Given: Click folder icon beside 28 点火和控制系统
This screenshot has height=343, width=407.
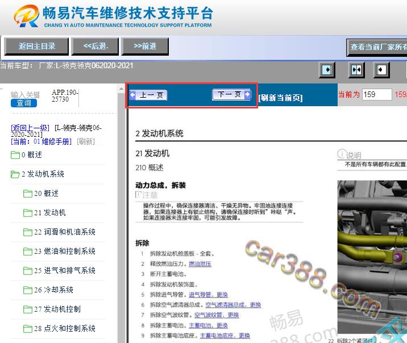Looking at the screenshot, I should 28,329.
